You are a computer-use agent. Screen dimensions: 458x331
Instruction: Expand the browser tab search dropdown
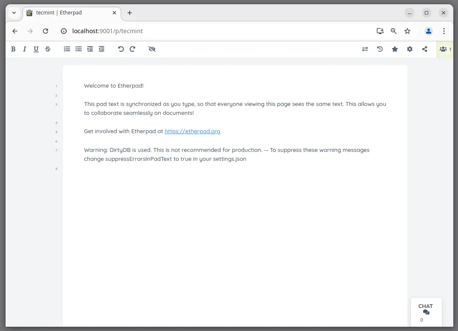pyautogui.click(x=14, y=13)
